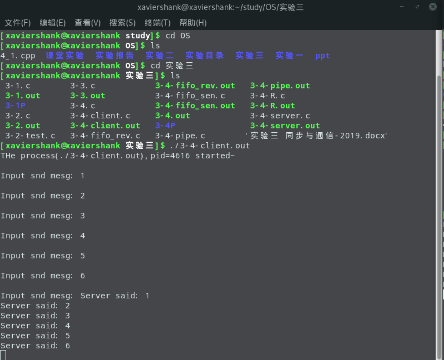Click the terminal cursor block at bottom
This screenshot has width=444, height=360.
(3, 355)
